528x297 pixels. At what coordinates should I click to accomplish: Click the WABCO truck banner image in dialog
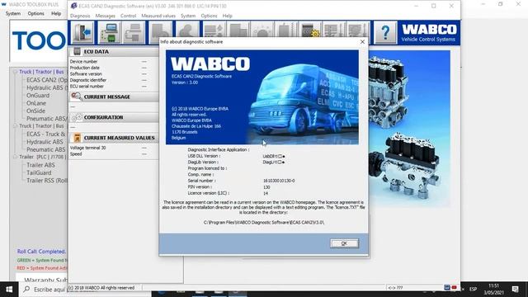pyautogui.click(x=262, y=97)
